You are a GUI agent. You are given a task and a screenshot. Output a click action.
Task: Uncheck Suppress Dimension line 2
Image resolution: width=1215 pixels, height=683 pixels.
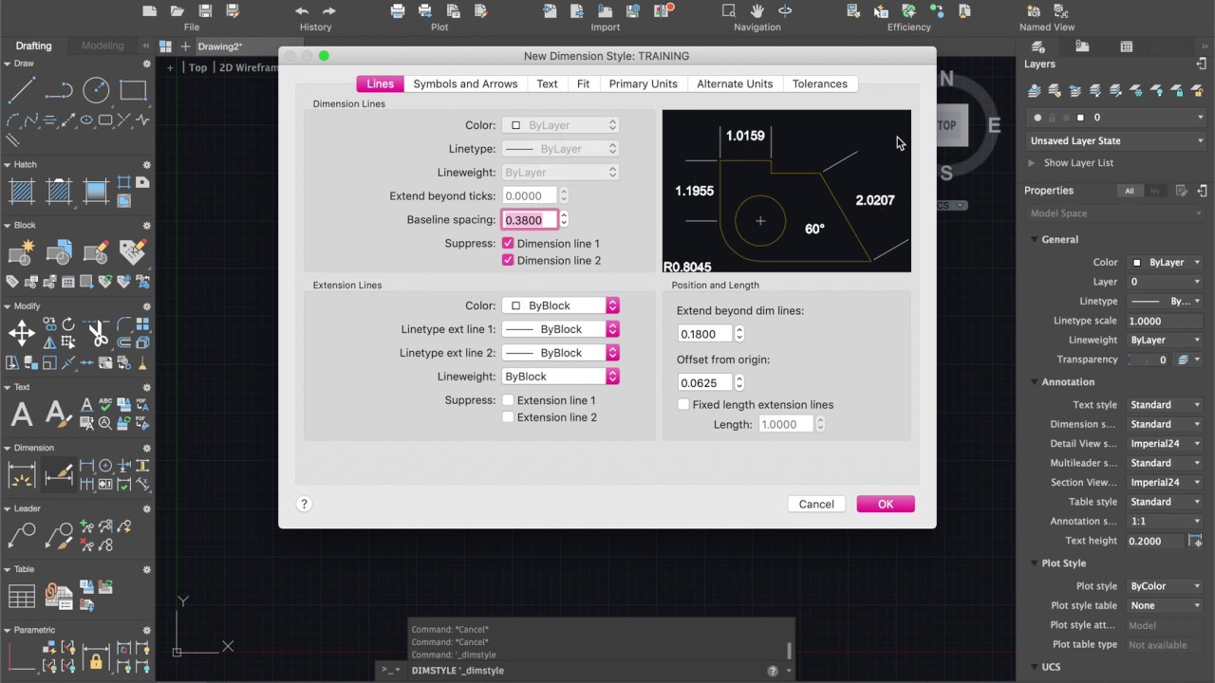(x=508, y=260)
